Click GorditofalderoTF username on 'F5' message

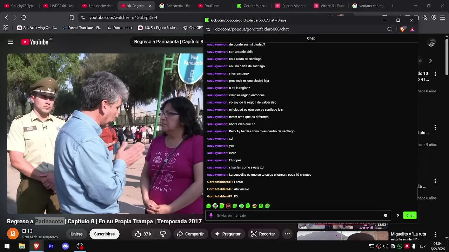coord(220,196)
